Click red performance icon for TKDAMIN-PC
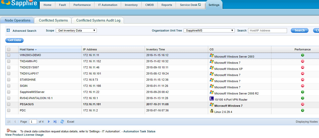Viewport: 319px width, 138px height. pyautogui.click(x=302, y=61)
